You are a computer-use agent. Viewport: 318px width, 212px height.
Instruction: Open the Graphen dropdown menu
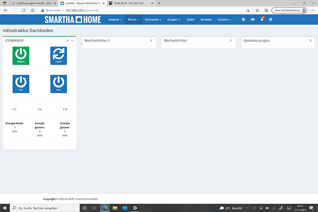click(224, 20)
